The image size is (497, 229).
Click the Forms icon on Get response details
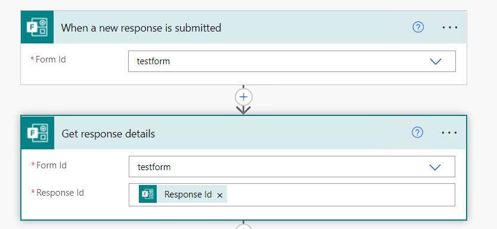coord(38,133)
